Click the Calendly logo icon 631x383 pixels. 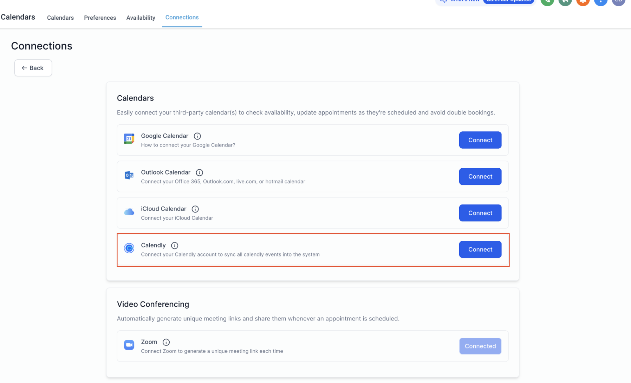[129, 248]
